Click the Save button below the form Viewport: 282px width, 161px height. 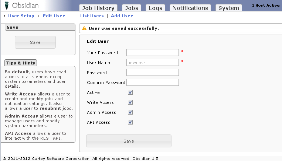(129, 141)
